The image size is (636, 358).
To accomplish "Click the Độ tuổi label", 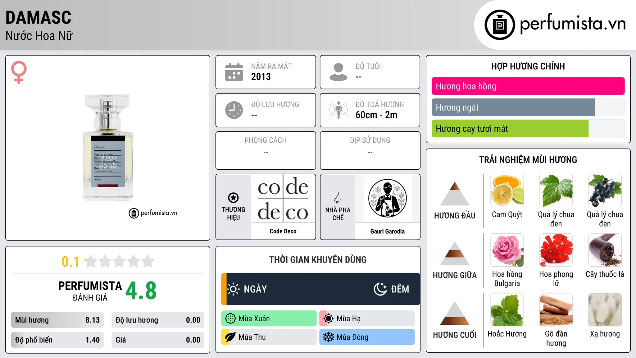I will coord(368,66).
